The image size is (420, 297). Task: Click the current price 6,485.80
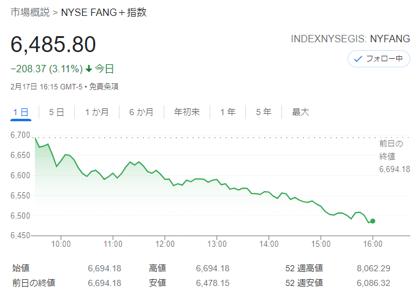pos(53,45)
